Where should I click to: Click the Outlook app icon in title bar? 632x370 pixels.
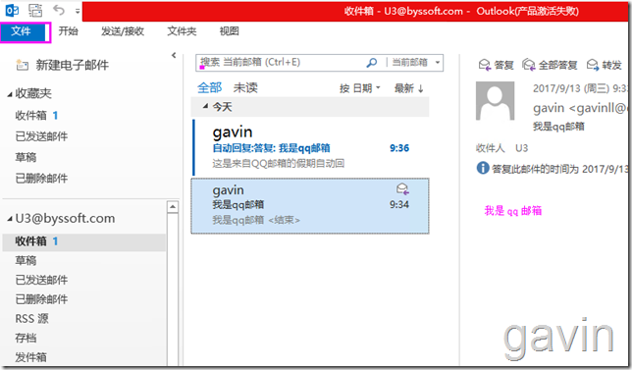pyautogui.click(x=12, y=10)
